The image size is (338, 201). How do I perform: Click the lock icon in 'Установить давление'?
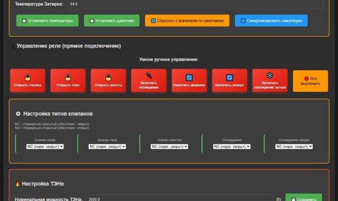click(x=92, y=21)
